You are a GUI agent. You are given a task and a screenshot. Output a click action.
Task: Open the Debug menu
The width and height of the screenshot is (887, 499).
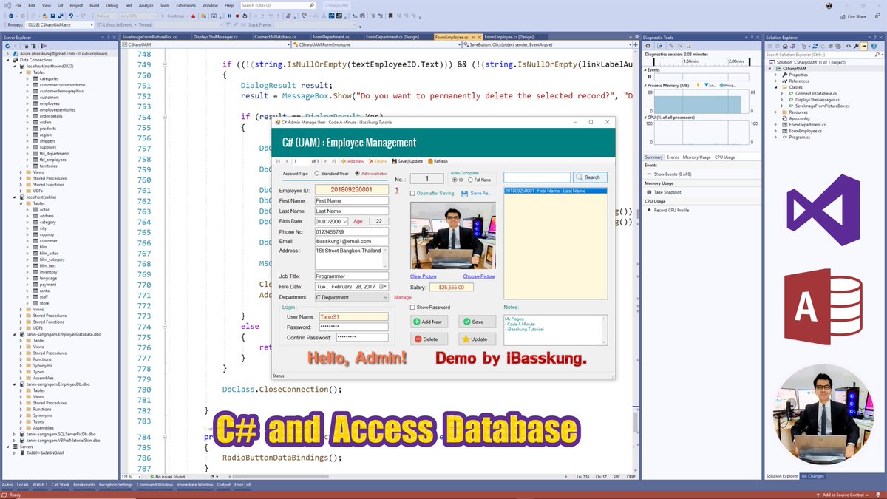(113, 5)
